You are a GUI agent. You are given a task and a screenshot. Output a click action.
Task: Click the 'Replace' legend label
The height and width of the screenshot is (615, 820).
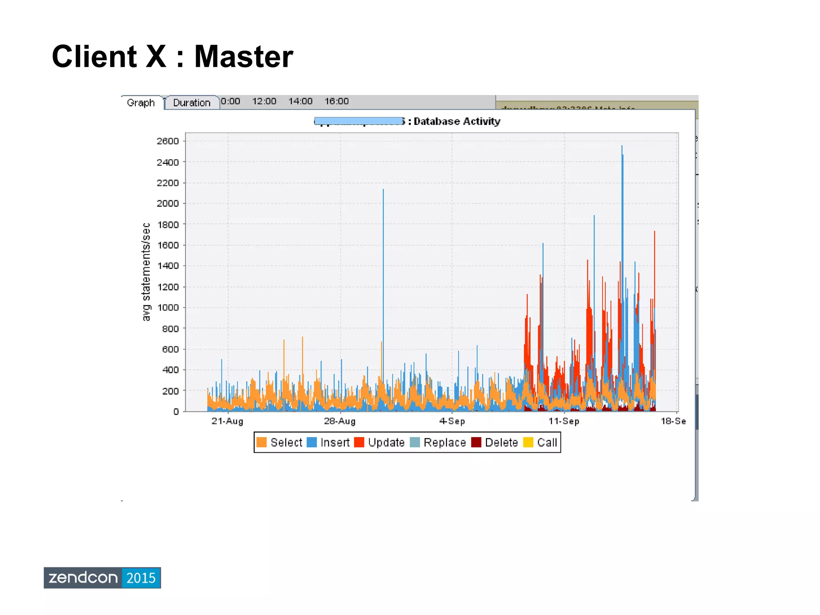(445, 443)
